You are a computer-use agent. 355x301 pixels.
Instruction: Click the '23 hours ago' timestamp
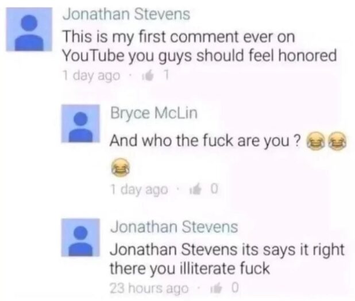click(x=149, y=288)
